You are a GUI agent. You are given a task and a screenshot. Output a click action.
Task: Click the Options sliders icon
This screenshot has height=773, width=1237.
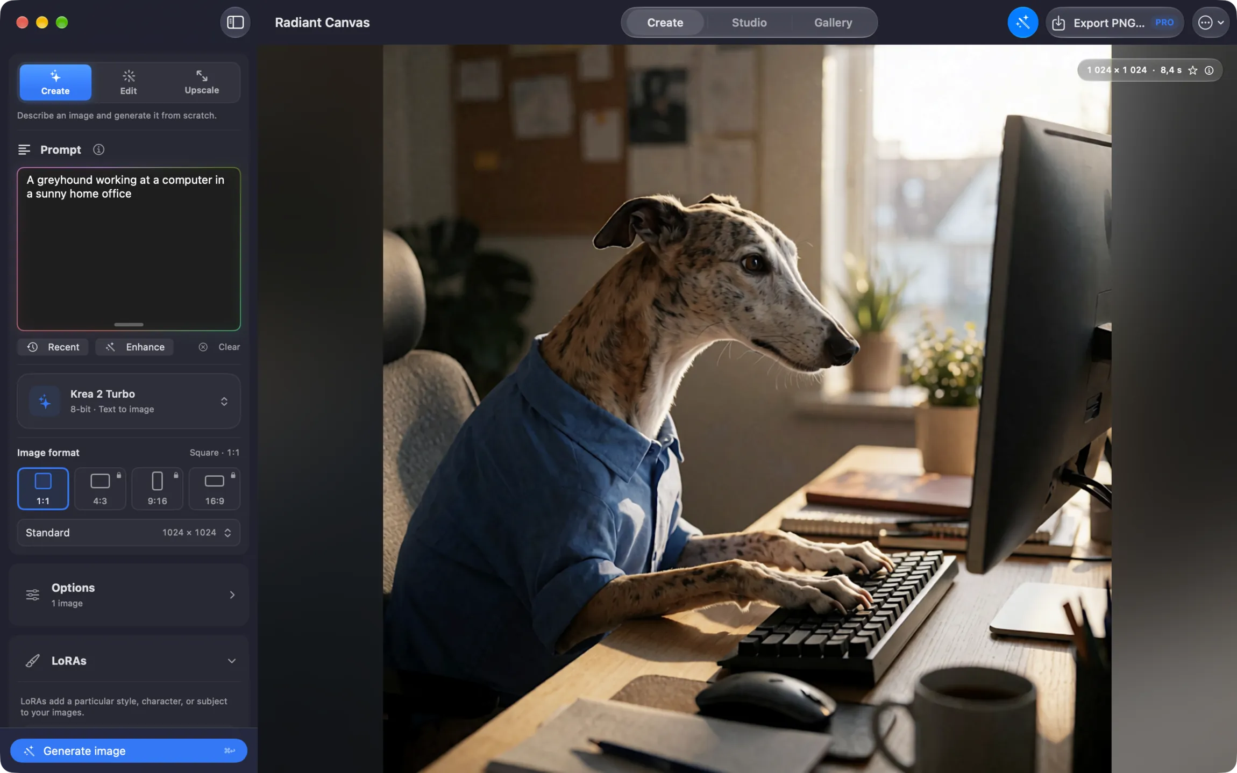33,595
